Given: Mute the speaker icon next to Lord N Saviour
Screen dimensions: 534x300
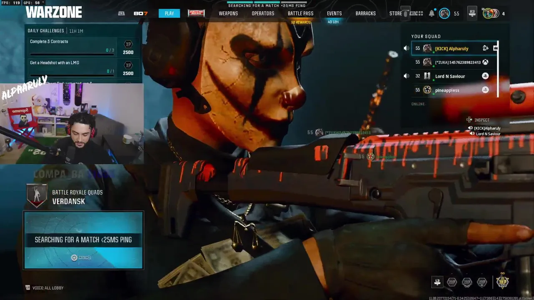Looking at the screenshot, I should click(406, 76).
